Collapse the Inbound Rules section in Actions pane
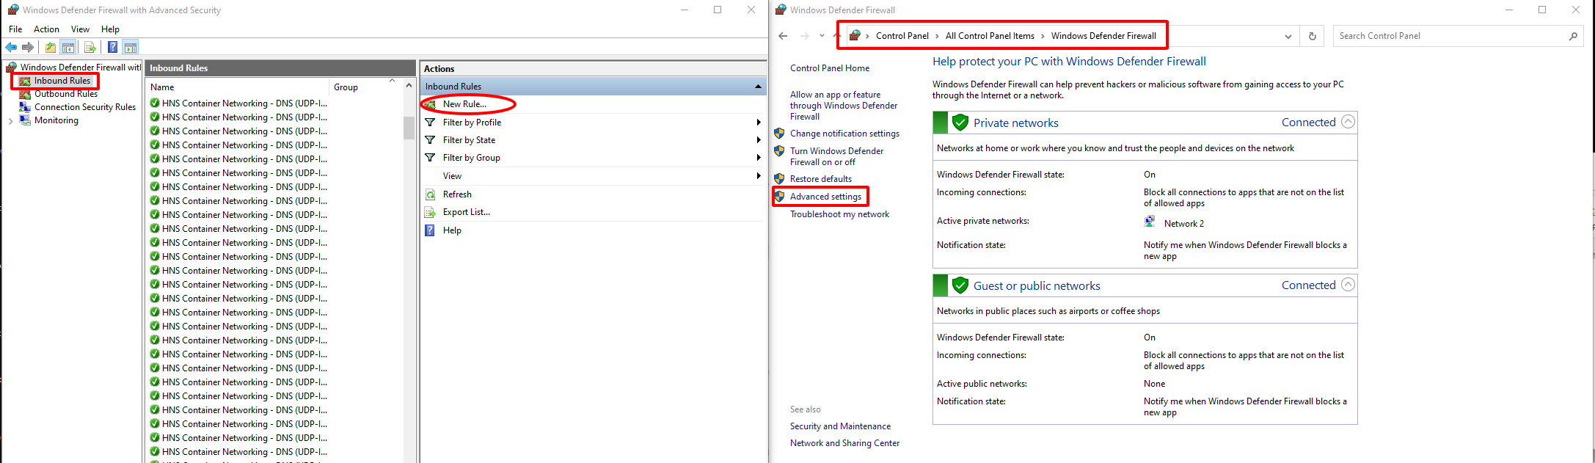The height and width of the screenshot is (463, 1595). (758, 87)
